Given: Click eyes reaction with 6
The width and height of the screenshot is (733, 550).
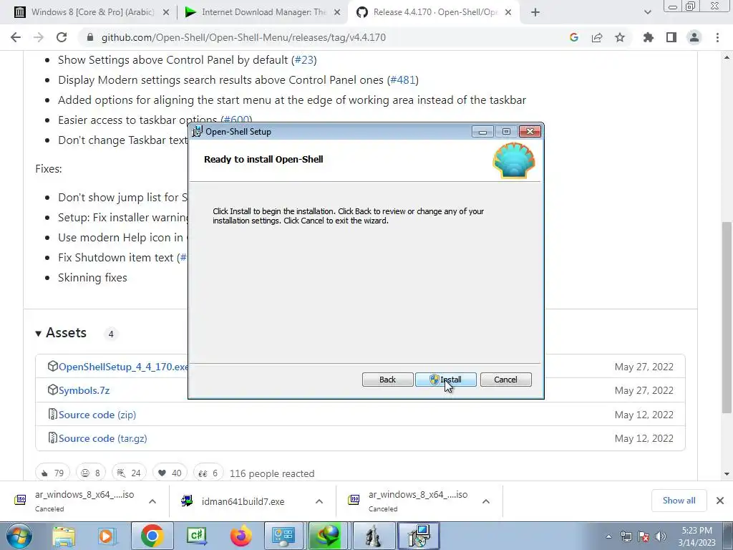Looking at the screenshot, I should pos(208,473).
